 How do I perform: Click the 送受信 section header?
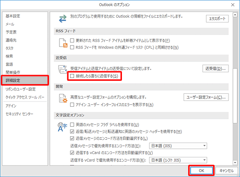coord(141,58)
